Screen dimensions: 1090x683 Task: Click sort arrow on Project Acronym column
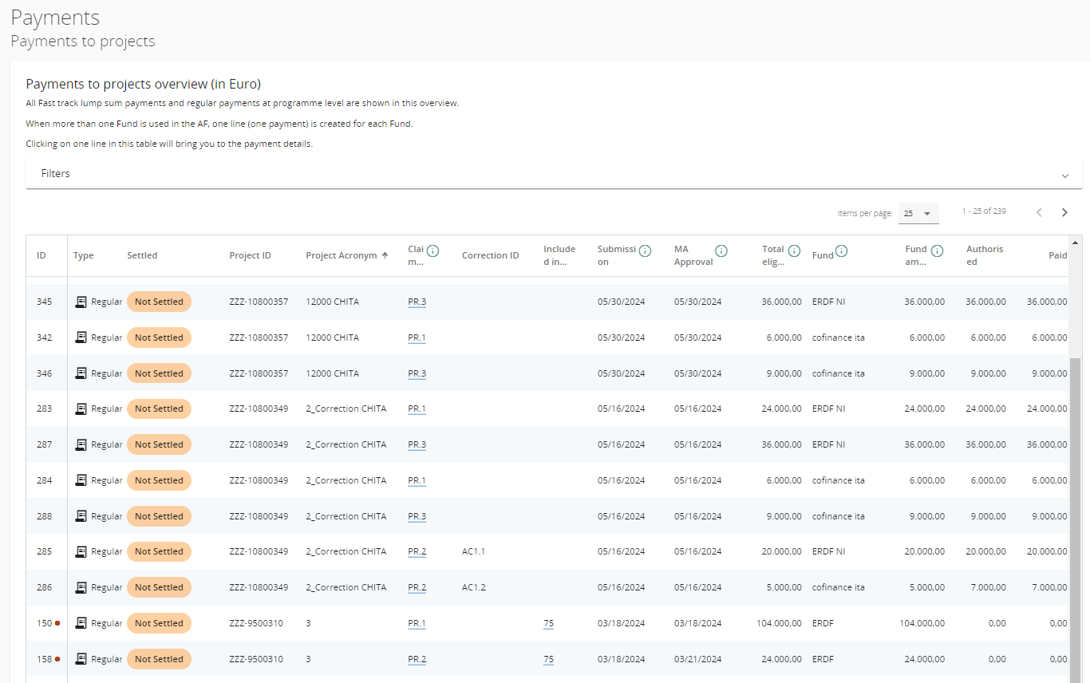385,255
